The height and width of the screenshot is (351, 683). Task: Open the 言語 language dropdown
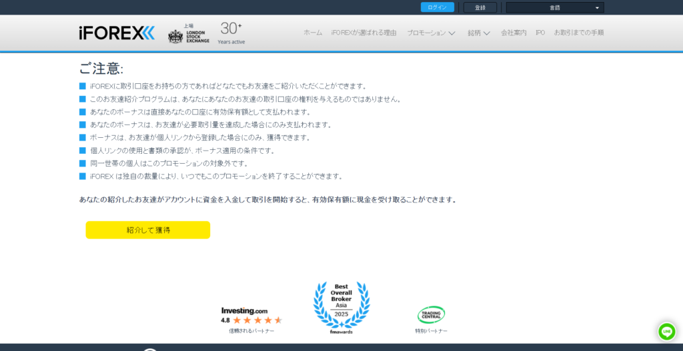(x=555, y=7)
